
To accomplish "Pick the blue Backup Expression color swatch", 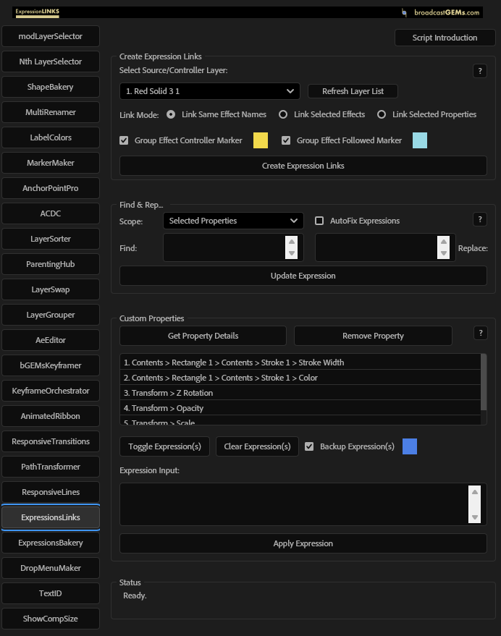I will click(x=410, y=446).
